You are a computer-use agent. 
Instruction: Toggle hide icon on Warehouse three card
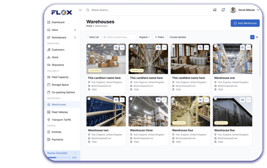point(158,100)
